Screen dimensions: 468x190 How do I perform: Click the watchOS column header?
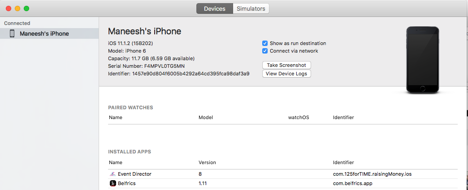pyautogui.click(x=299, y=117)
